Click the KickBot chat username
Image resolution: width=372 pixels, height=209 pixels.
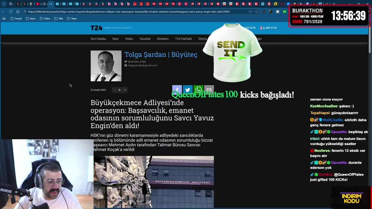click(325, 174)
